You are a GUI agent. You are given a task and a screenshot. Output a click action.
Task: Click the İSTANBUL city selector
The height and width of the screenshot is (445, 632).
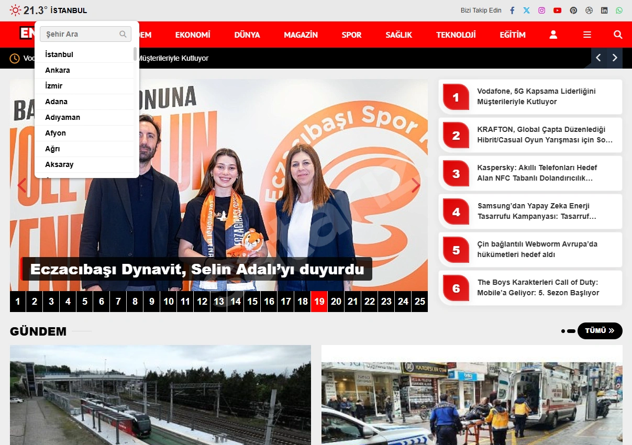pos(69,10)
